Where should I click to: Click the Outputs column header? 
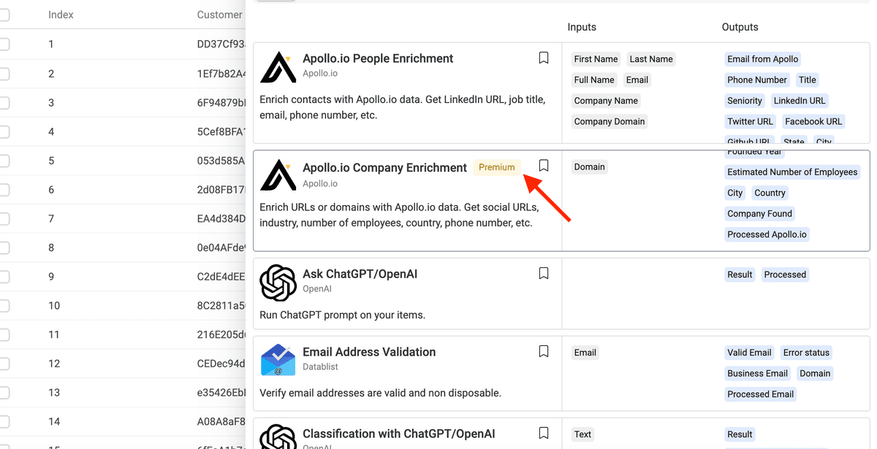pyautogui.click(x=740, y=27)
